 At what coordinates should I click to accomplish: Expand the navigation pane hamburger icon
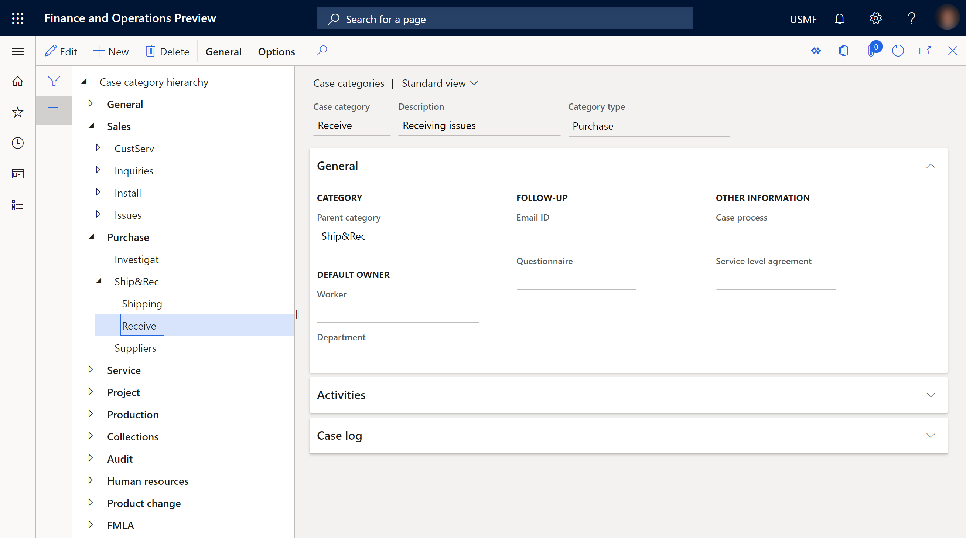[18, 51]
